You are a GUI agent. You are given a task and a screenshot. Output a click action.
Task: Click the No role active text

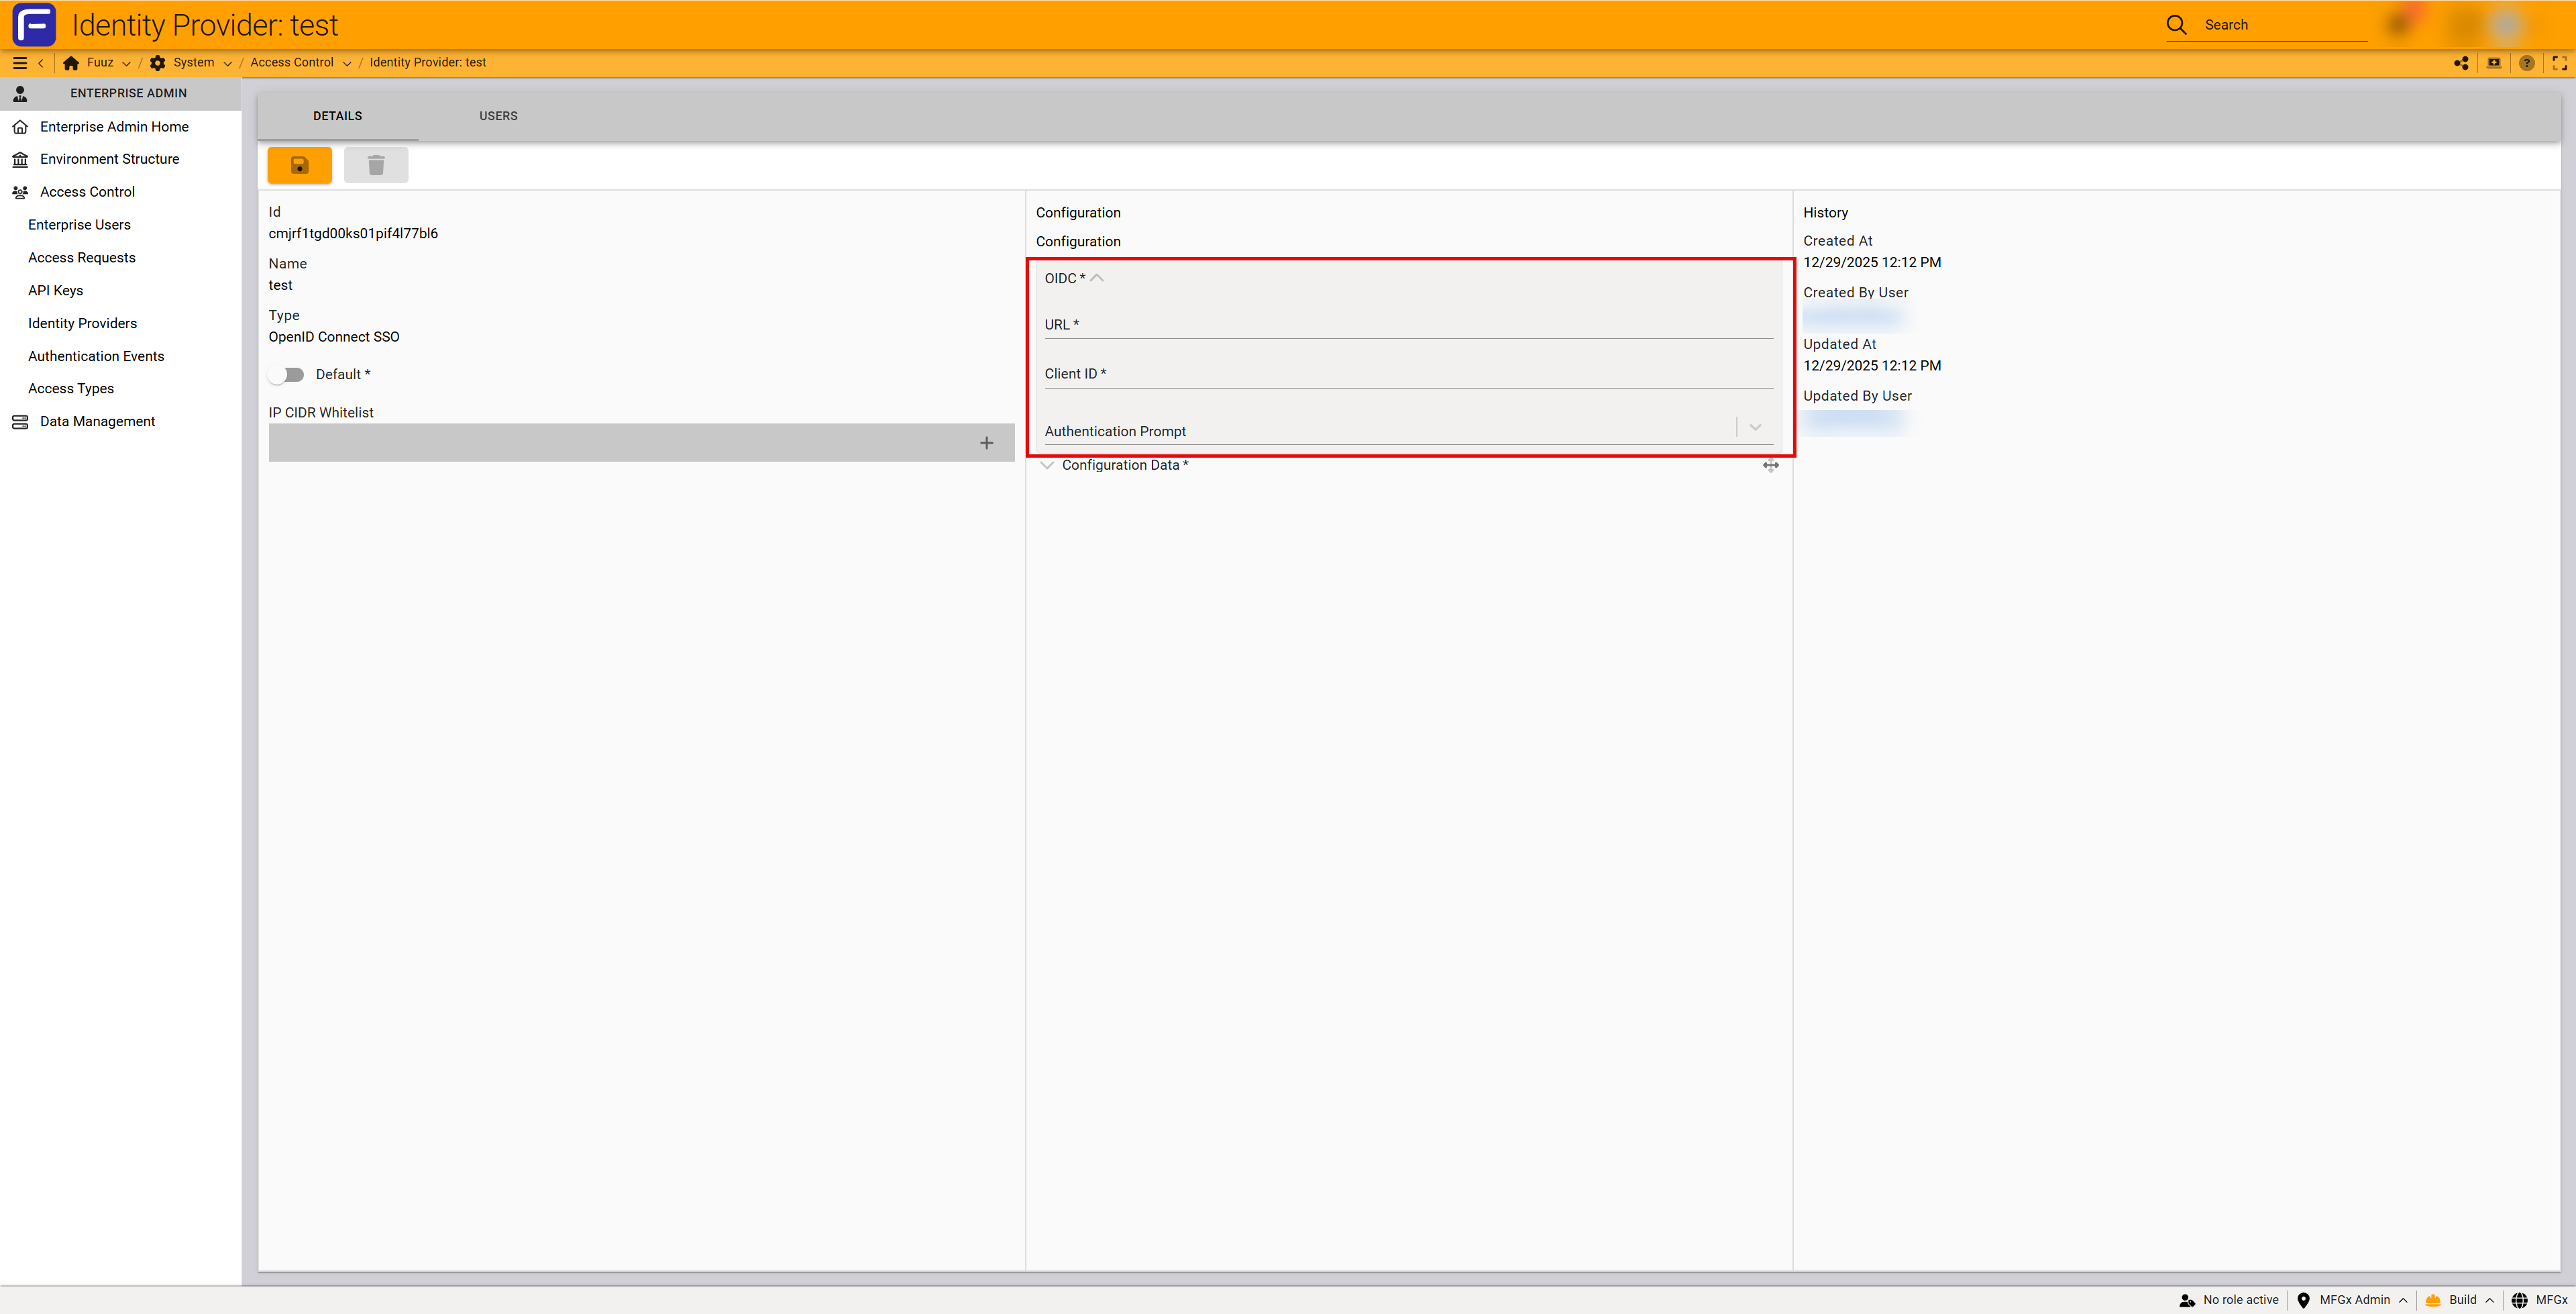coord(2241,1300)
